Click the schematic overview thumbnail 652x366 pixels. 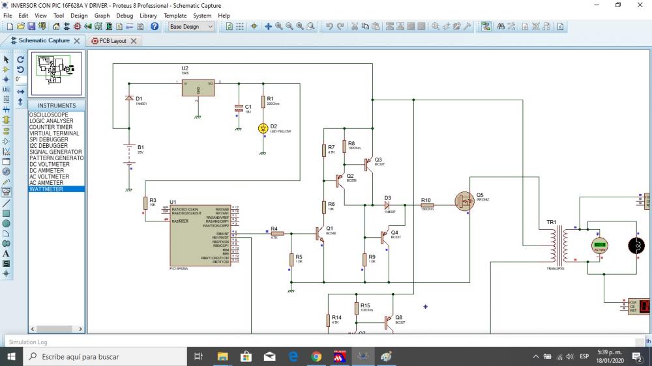pyautogui.click(x=57, y=74)
